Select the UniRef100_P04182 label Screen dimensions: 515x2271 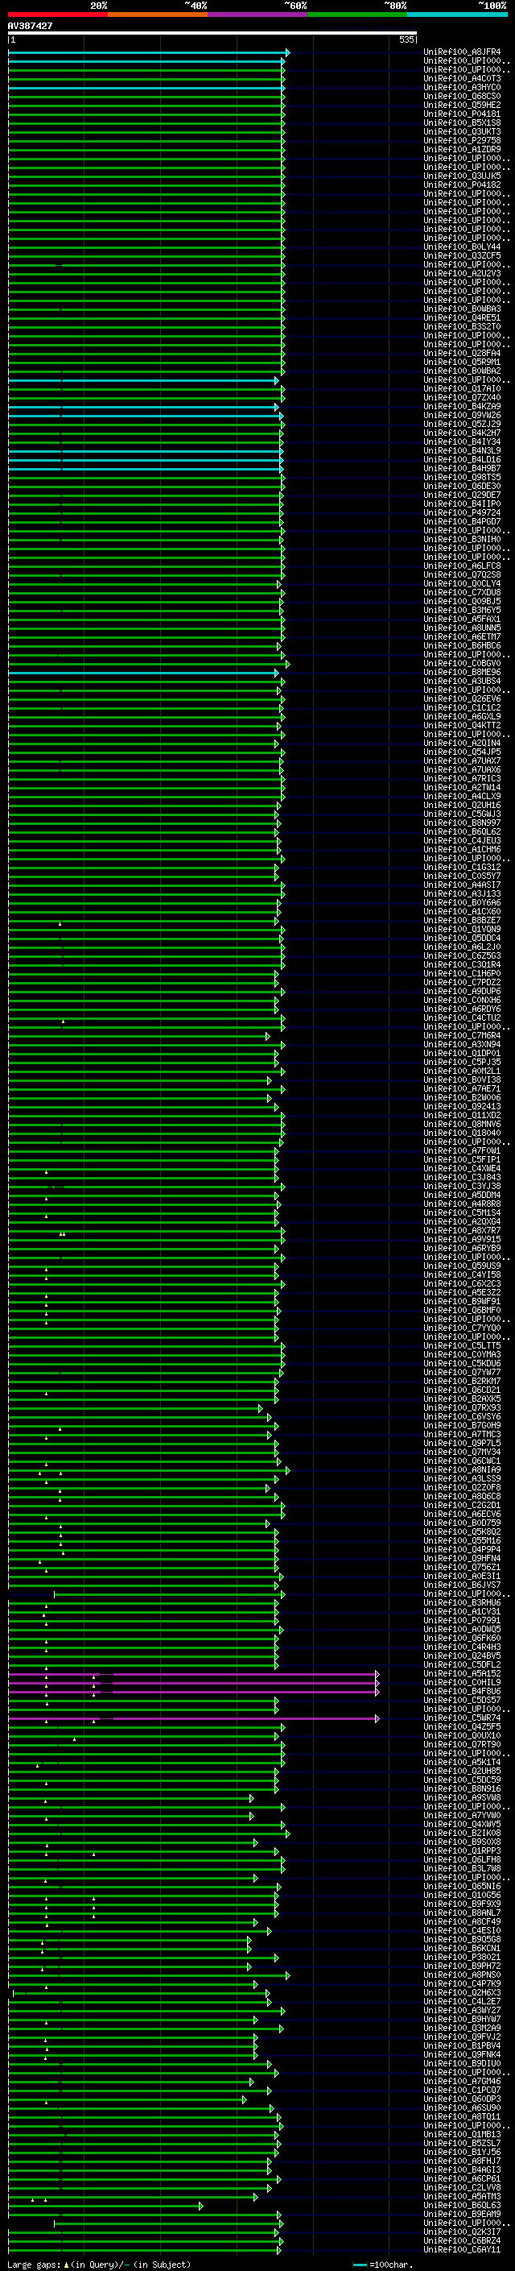click(x=462, y=184)
